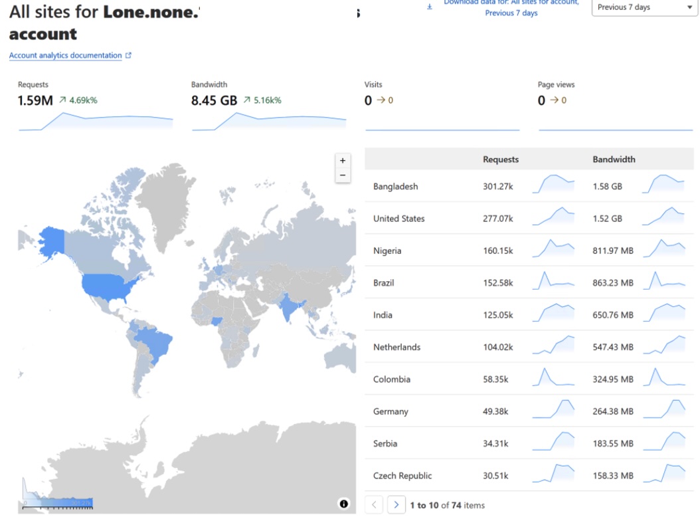Click the 264.38 MB bandwidth value
This screenshot has height=517, width=700.
pyautogui.click(x=613, y=411)
